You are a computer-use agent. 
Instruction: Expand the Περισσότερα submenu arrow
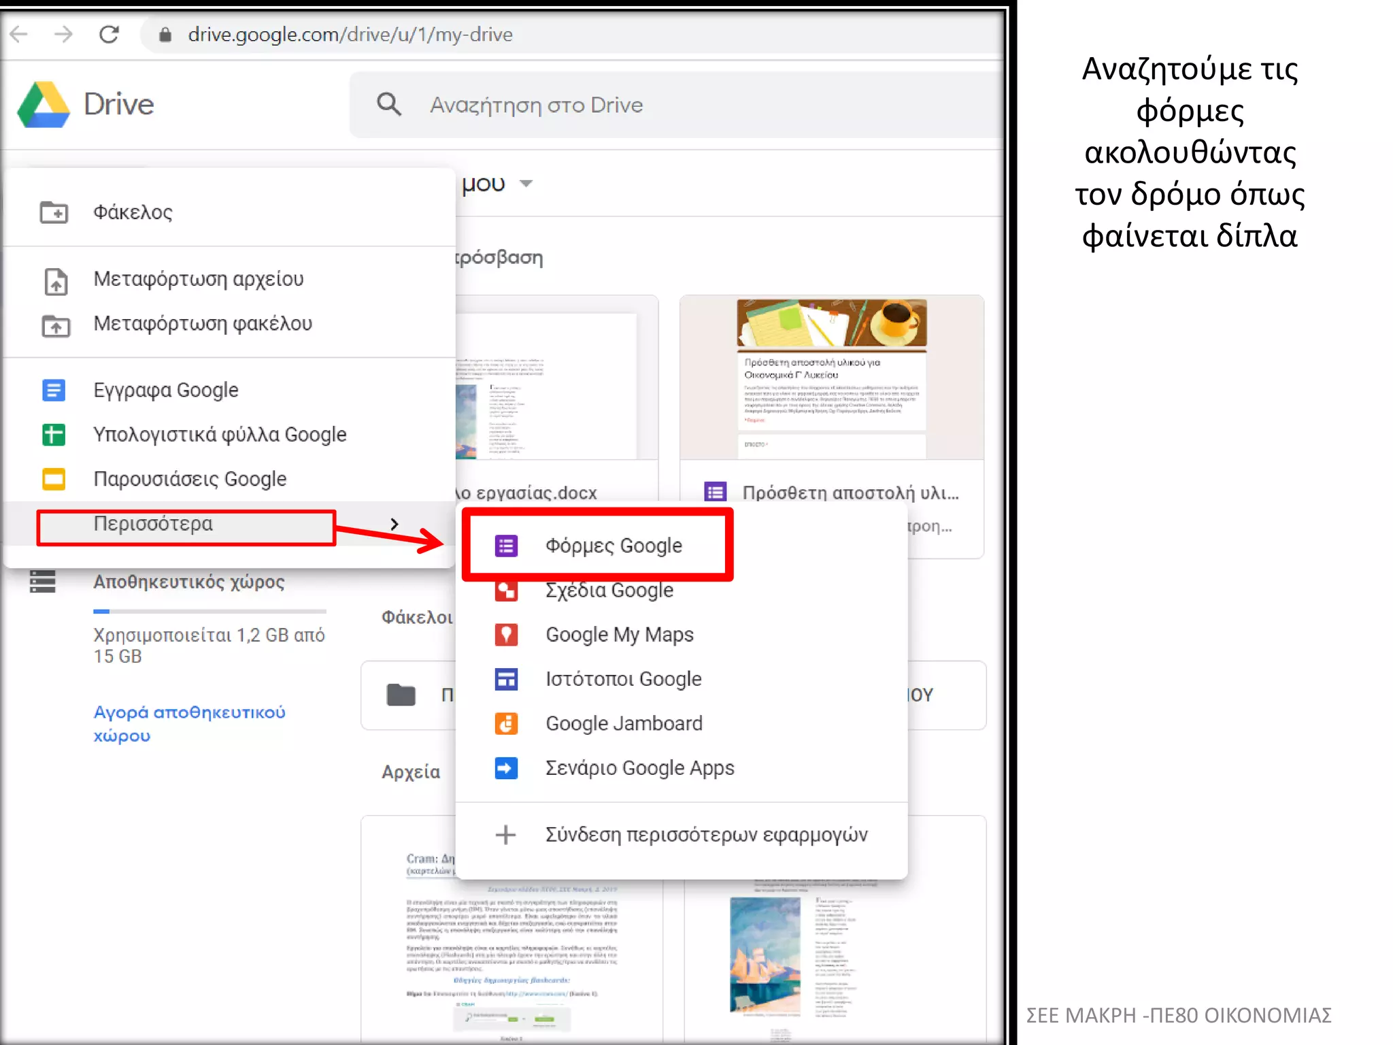tap(395, 524)
